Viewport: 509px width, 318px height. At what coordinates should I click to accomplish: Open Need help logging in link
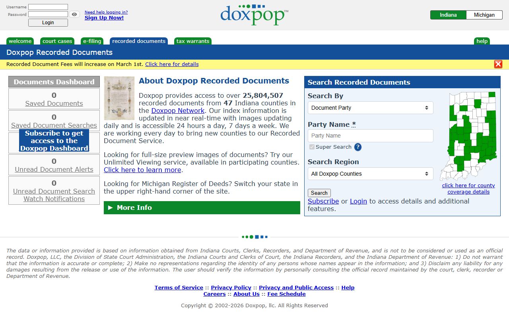pyautogui.click(x=106, y=12)
